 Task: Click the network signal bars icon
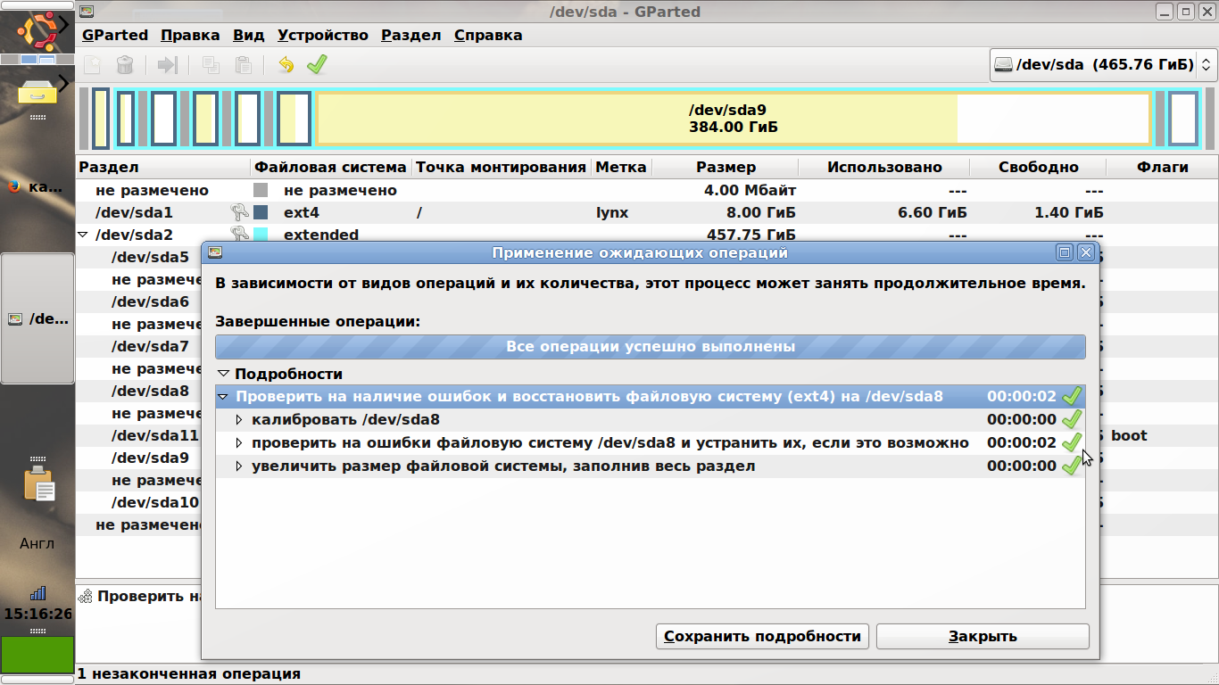(x=37, y=592)
